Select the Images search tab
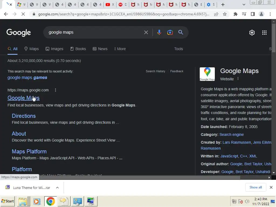 pyautogui.click(x=54, y=49)
